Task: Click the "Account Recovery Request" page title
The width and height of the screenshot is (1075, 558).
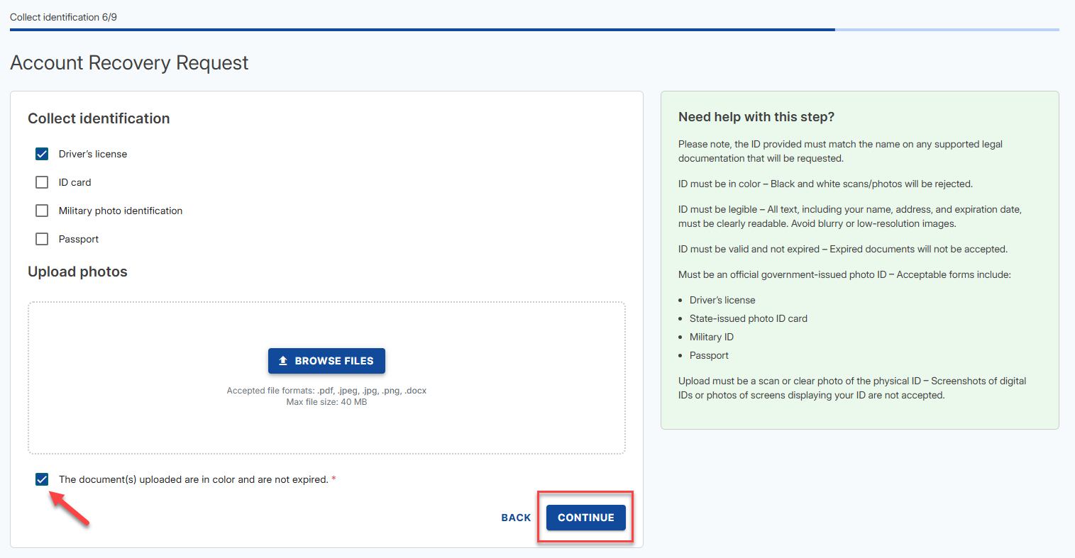Action: (129, 63)
